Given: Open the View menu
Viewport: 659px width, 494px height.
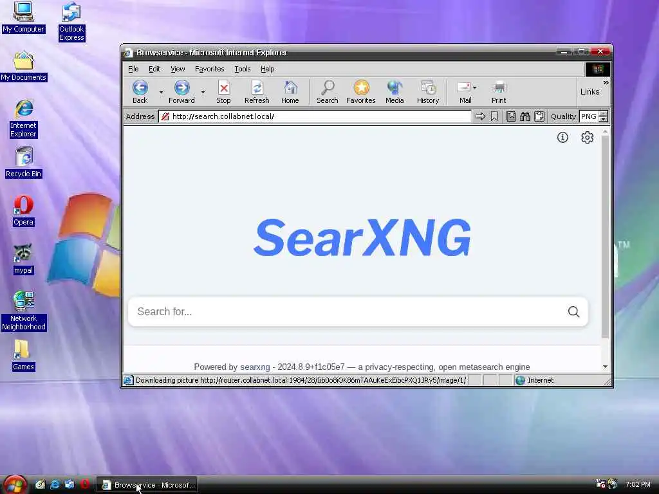Looking at the screenshot, I should (x=178, y=69).
